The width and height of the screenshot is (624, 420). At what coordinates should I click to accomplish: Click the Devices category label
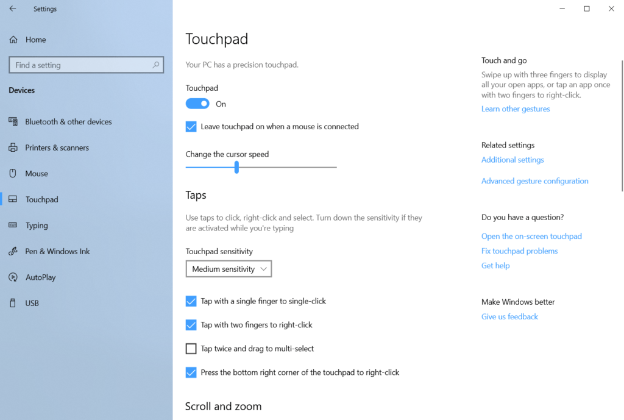point(21,90)
